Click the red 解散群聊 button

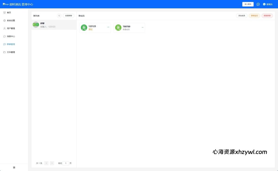pyautogui.click(x=267, y=16)
